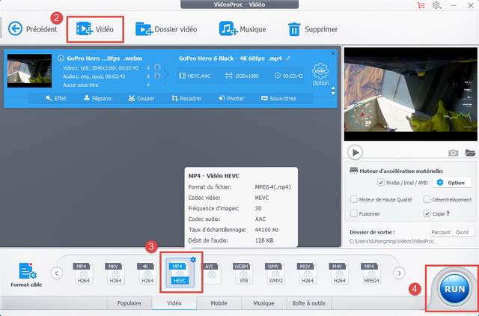Open the Effet tool
The image size is (479, 316).
(x=56, y=98)
